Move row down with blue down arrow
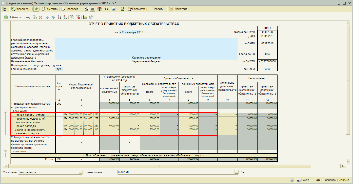The image size is (353, 184). [x=53, y=17]
